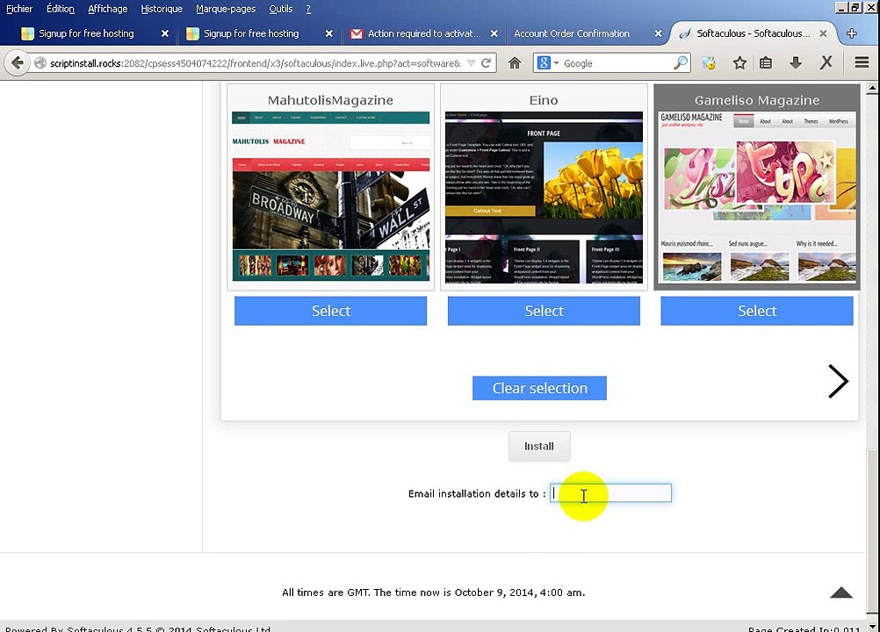The image size is (880, 632).
Task: Open the Outils menu
Action: coord(281,9)
